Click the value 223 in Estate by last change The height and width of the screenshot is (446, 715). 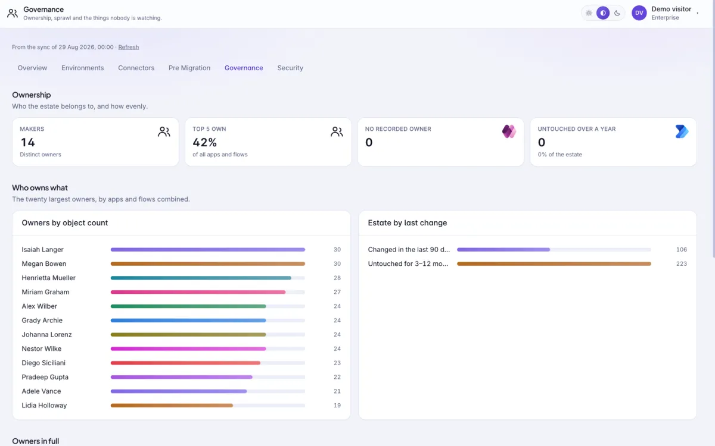click(682, 264)
